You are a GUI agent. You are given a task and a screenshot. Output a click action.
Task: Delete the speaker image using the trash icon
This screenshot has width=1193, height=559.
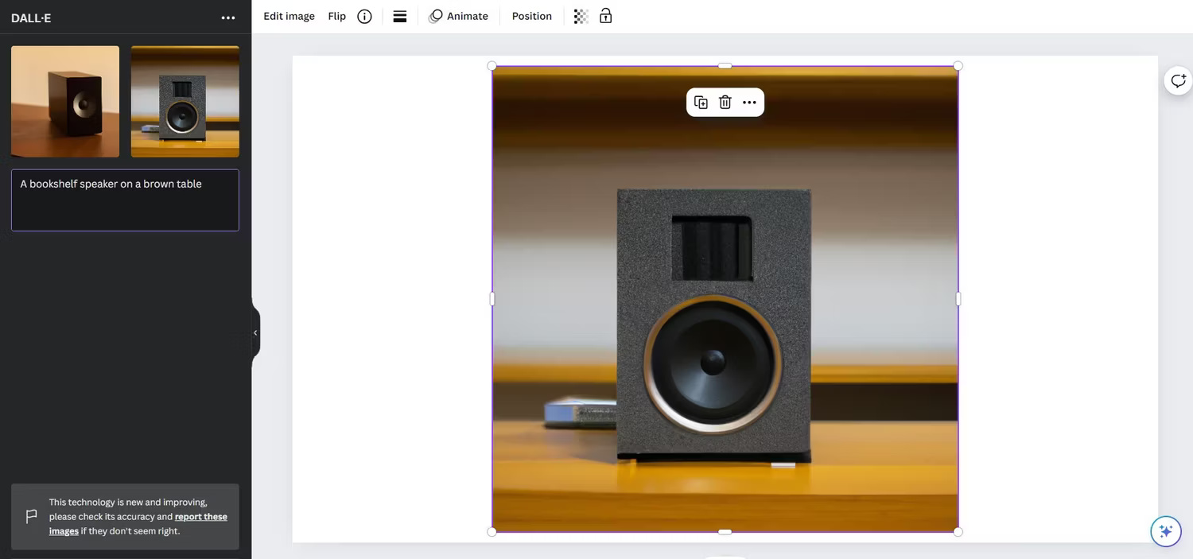click(x=725, y=102)
